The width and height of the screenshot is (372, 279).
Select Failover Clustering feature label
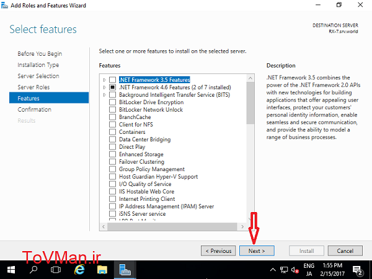pos(141,162)
